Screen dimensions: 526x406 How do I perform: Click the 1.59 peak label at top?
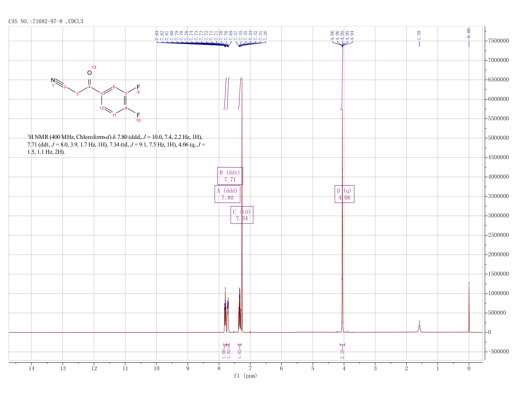tap(419, 34)
